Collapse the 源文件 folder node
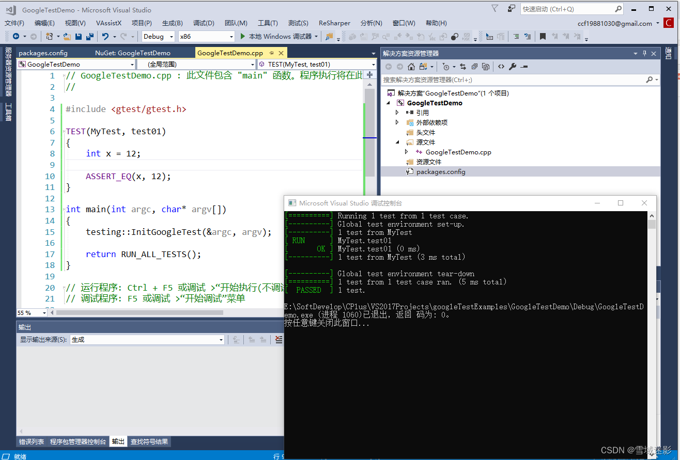Screen dimensions: 680x460 click(x=397, y=142)
